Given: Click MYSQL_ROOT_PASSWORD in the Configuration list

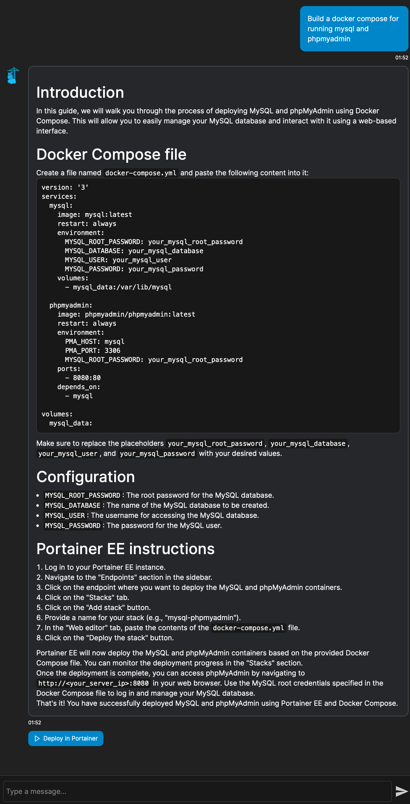Looking at the screenshot, I should (82, 495).
